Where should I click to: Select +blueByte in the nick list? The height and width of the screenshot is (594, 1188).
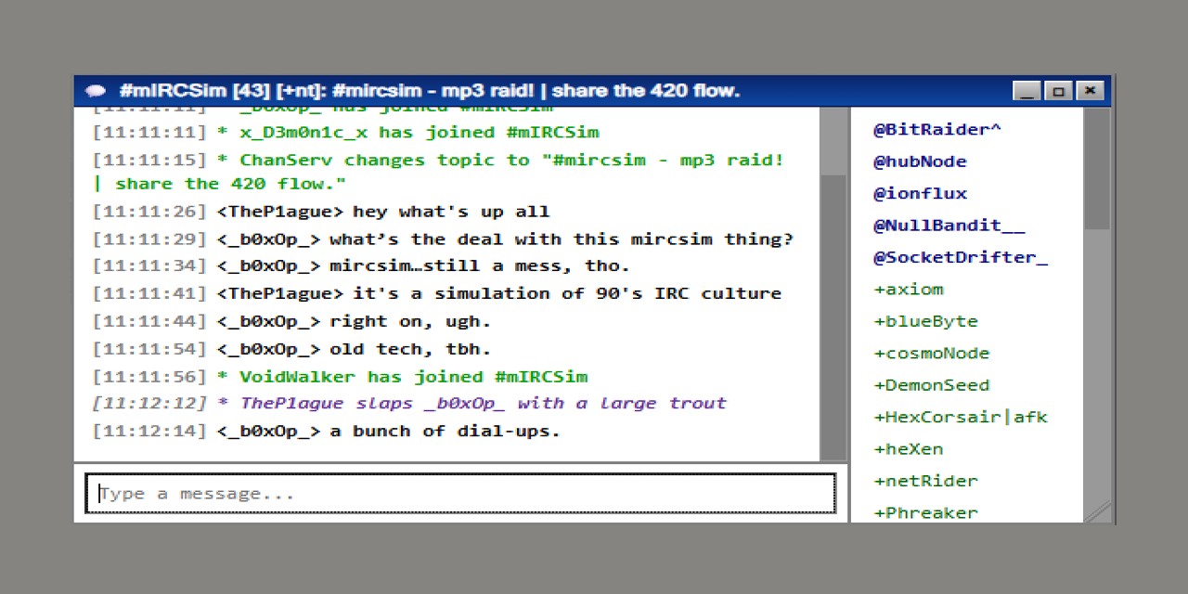(925, 321)
